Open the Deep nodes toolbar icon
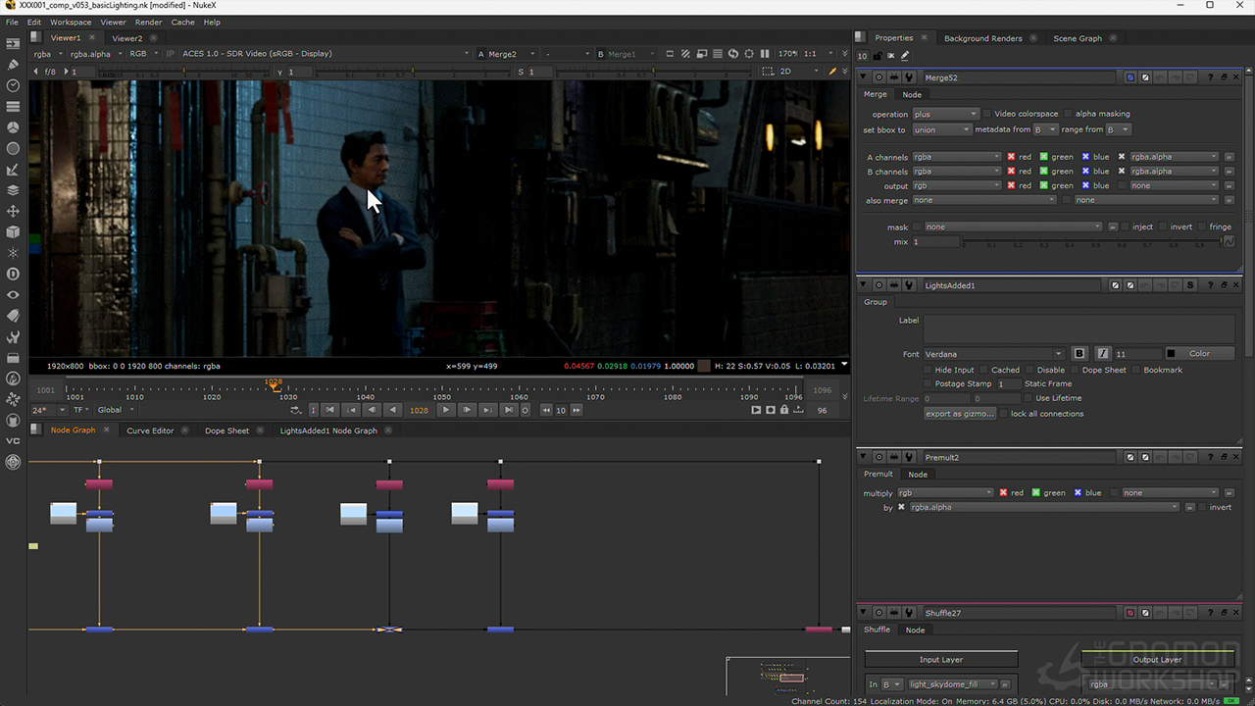This screenshot has width=1255, height=706. [13, 274]
